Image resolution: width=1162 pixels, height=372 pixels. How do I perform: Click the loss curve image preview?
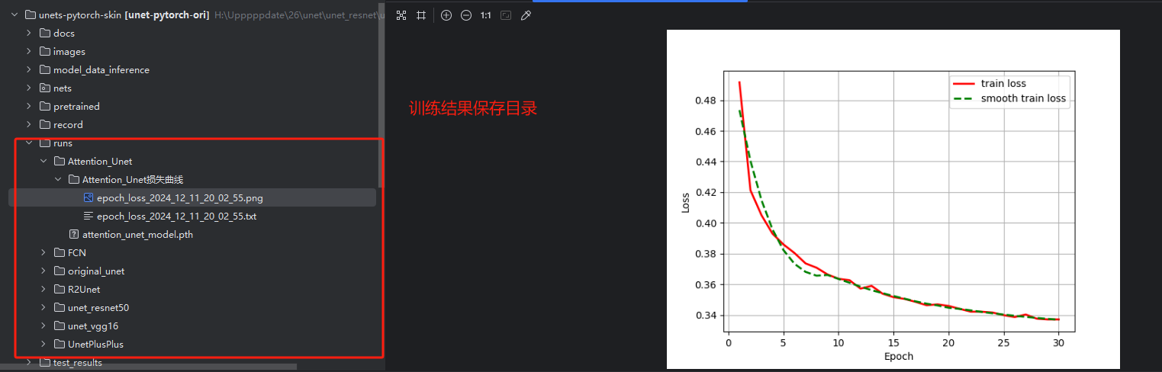pos(893,199)
